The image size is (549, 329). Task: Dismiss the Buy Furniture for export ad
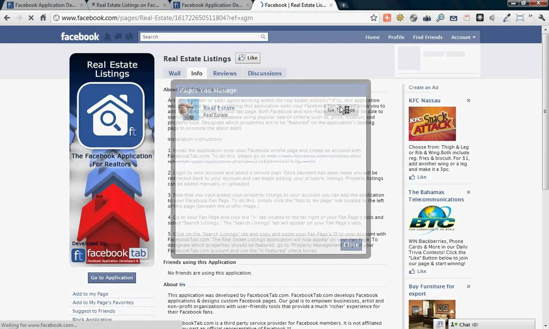(468, 287)
